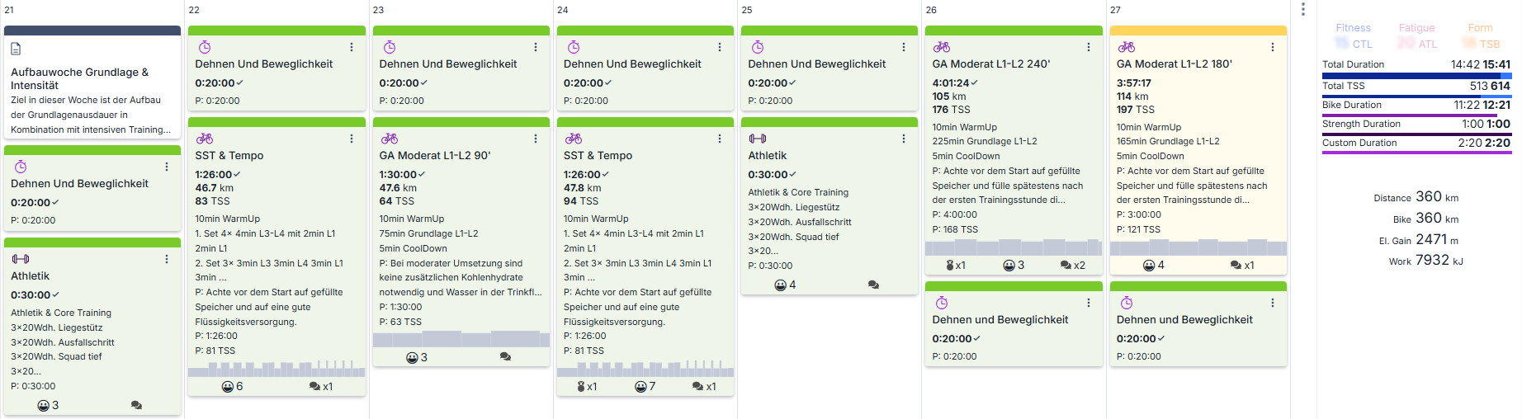Click the bike icon on Saturday's GA Moderat 240' workout
The image size is (1522, 419).
click(x=942, y=47)
